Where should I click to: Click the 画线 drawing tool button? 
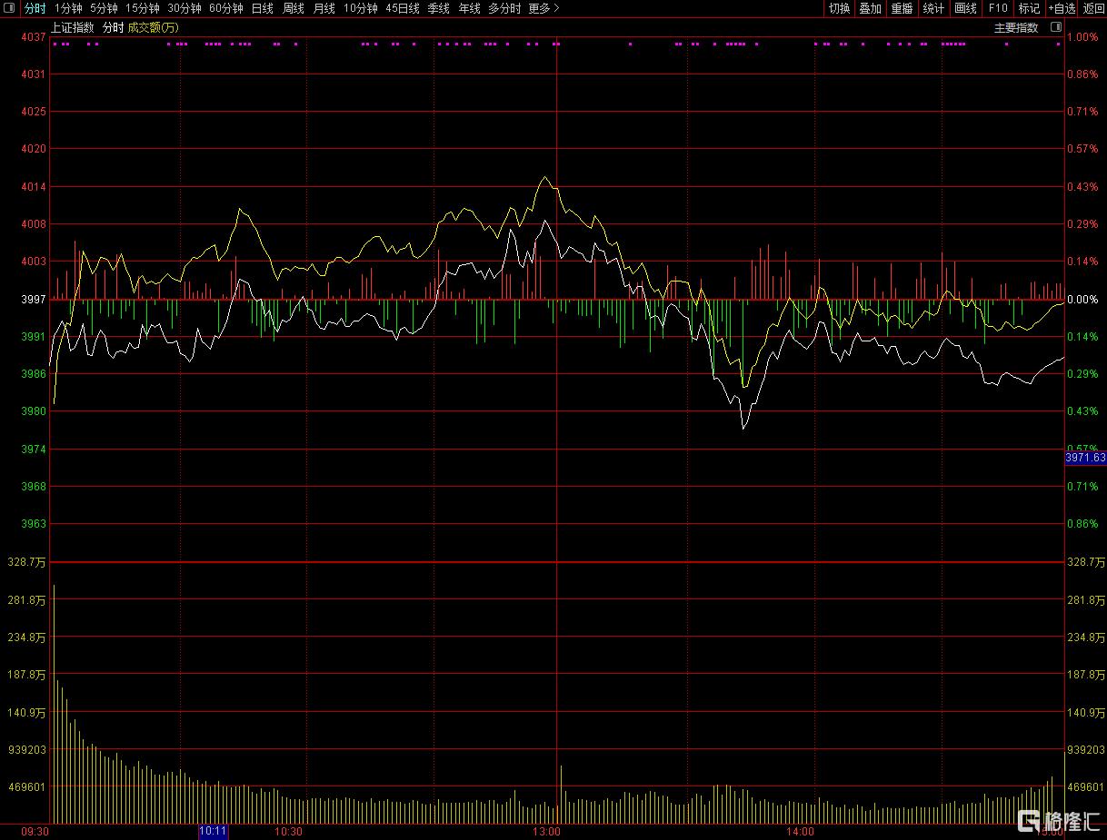[x=965, y=8]
